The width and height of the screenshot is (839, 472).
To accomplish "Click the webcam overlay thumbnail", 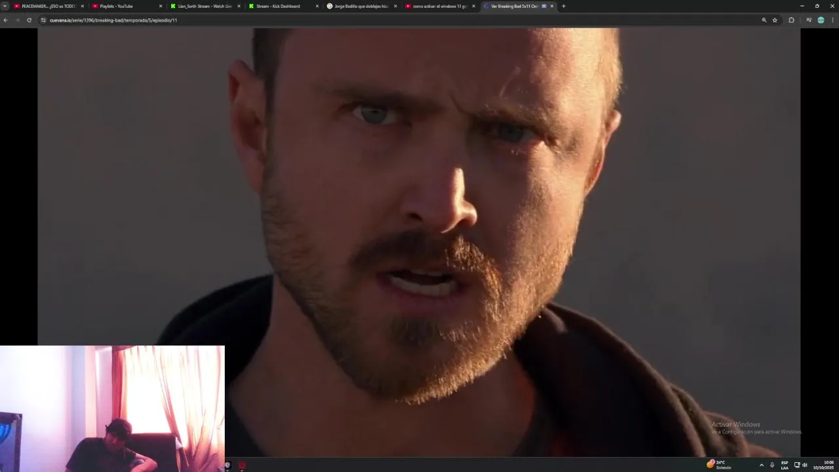I will pos(112,408).
